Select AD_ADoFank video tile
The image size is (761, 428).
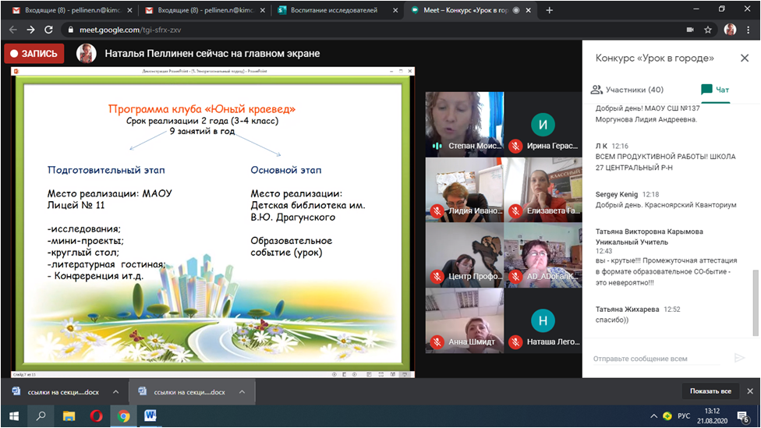coord(543,255)
